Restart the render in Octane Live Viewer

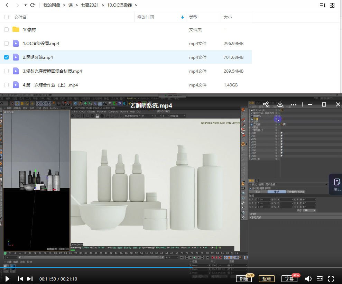coord(77,116)
